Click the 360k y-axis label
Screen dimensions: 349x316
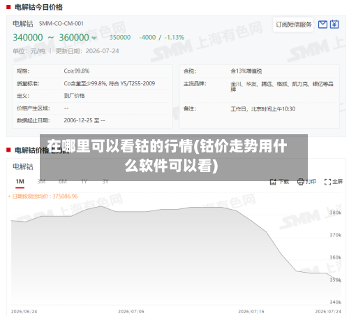click(x=335, y=257)
